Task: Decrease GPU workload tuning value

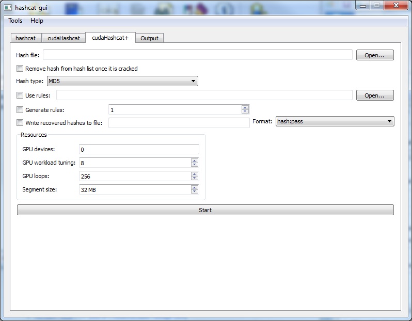Action: click(x=195, y=165)
